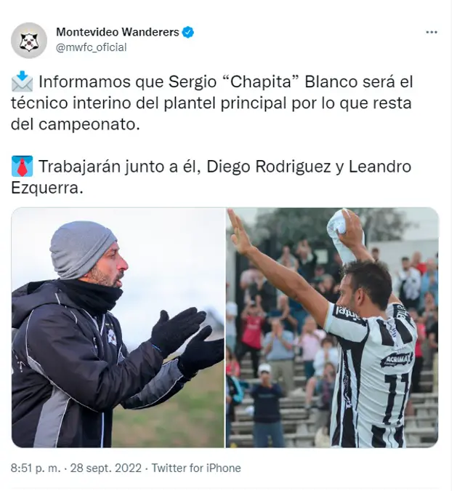Click the 8:51 p. m. timestamp
Screen dimensions: 465x491
[x=36, y=468]
